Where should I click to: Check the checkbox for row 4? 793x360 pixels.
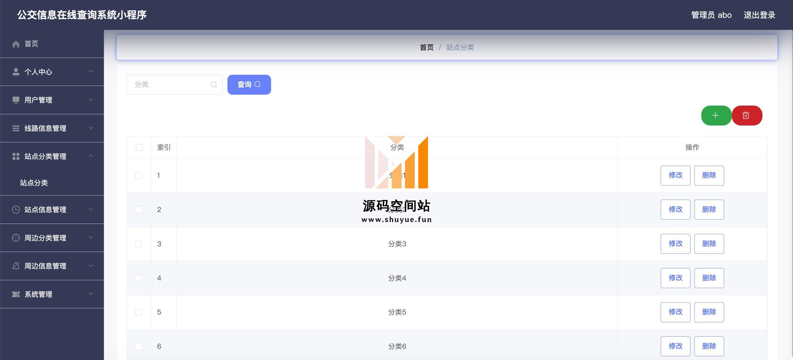tap(139, 278)
